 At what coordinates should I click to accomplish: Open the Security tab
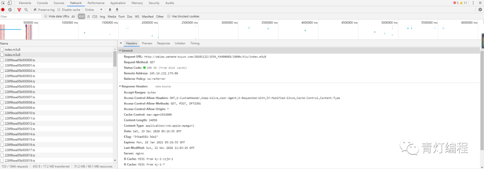coord(154,3)
